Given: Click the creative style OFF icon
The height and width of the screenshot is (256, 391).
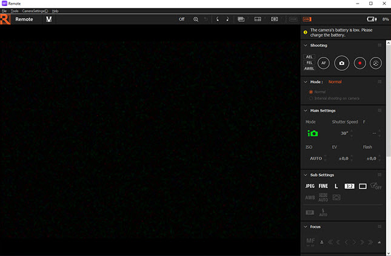Looking at the screenshot, I should tap(376, 186).
